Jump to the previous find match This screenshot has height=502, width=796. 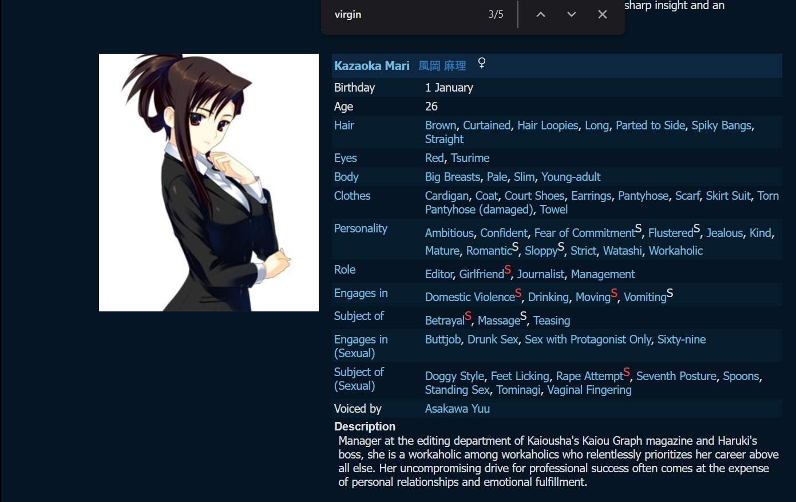[x=541, y=14]
